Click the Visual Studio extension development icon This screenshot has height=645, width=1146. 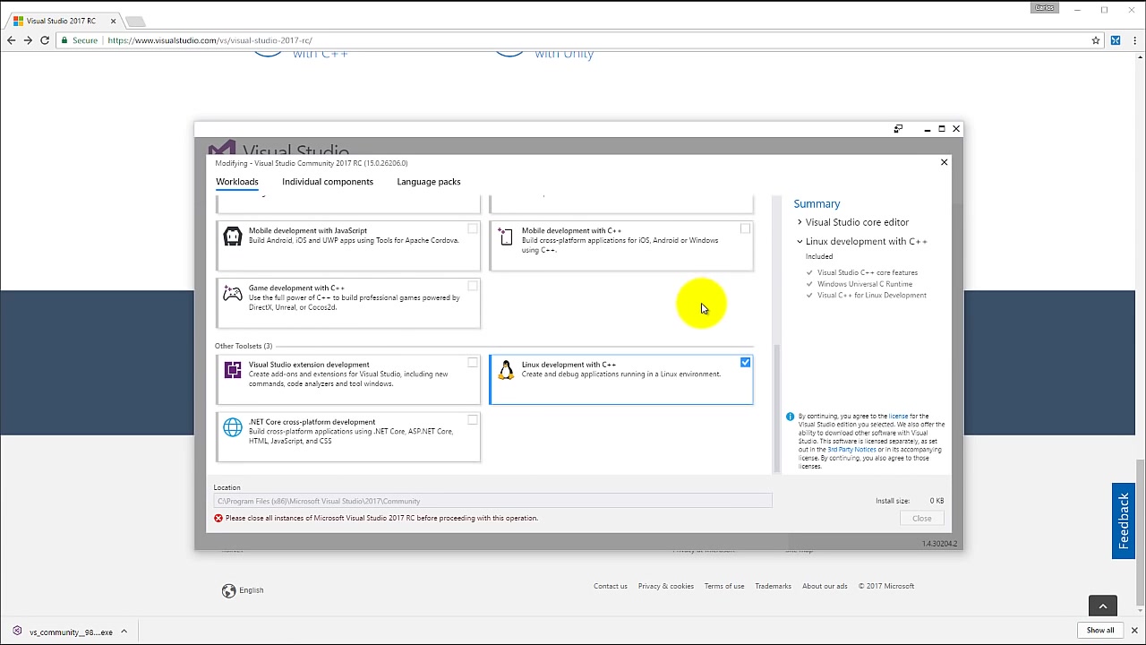pyautogui.click(x=233, y=370)
